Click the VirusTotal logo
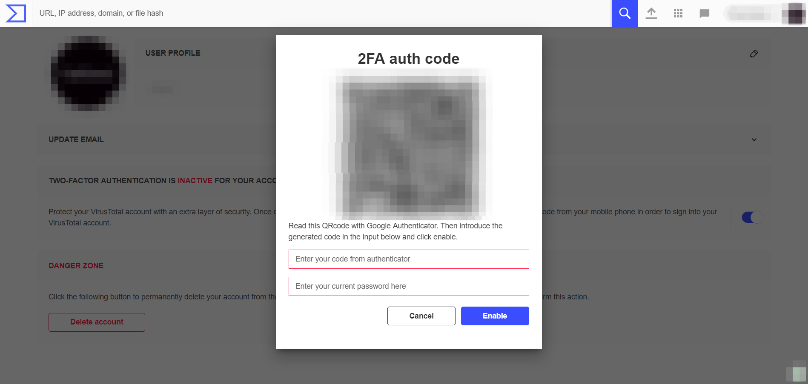The width and height of the screenshot is (808, 384). coord(15,13)
